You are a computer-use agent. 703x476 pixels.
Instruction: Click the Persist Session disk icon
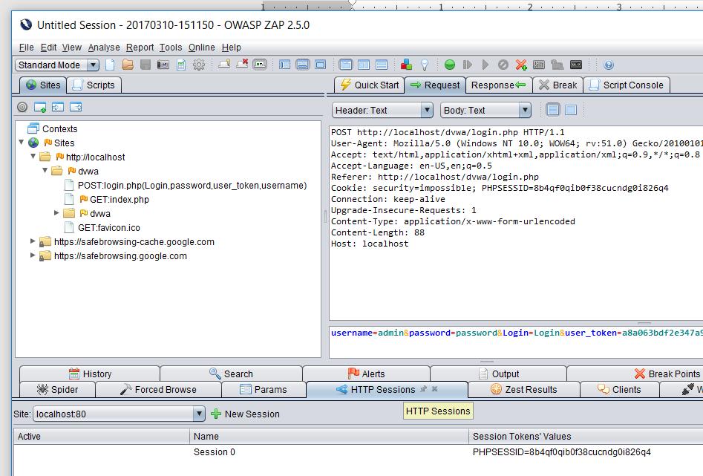tap(145, 65)
